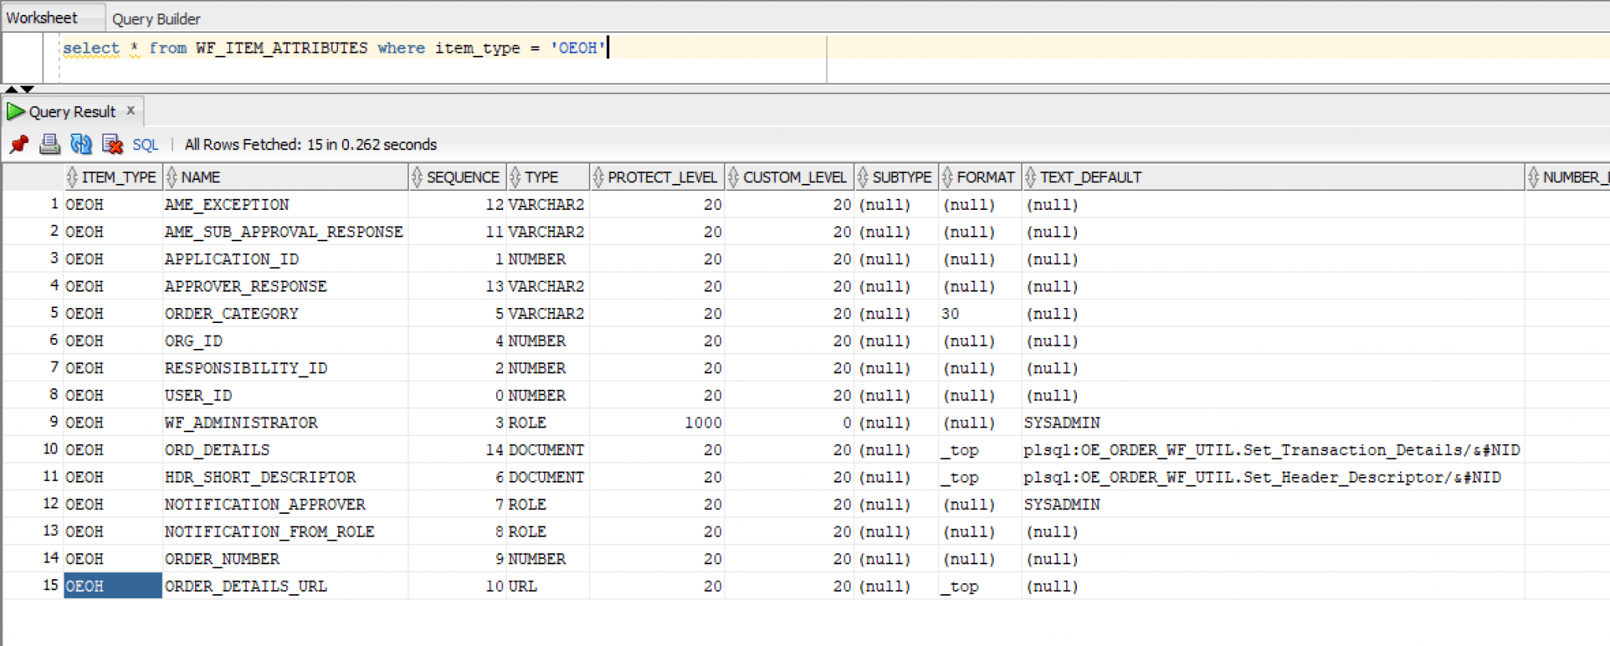Viewport: 1610px width, 646px height.
Task: Click the NAME column header
Action: (x=285, y=178)
